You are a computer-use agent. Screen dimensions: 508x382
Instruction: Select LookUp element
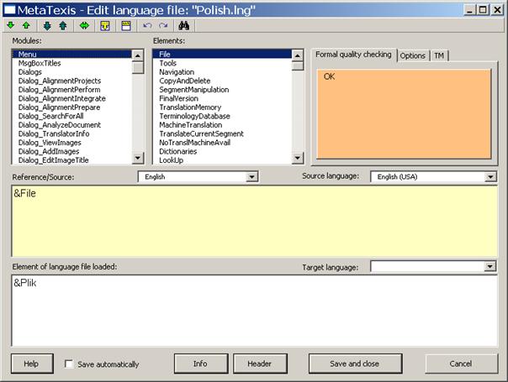point(222,160)
